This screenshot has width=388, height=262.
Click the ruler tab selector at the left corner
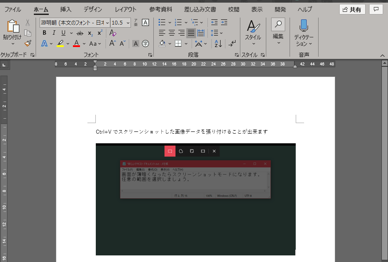tap(4, 65)
